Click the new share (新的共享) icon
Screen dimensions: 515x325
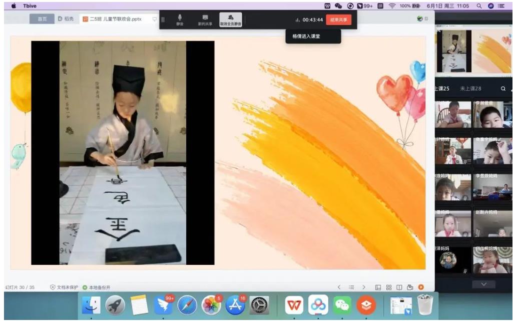[205, 20]
